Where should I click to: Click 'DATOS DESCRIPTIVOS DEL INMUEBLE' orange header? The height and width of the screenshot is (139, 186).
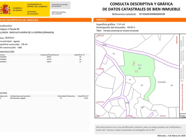point(46,20)
